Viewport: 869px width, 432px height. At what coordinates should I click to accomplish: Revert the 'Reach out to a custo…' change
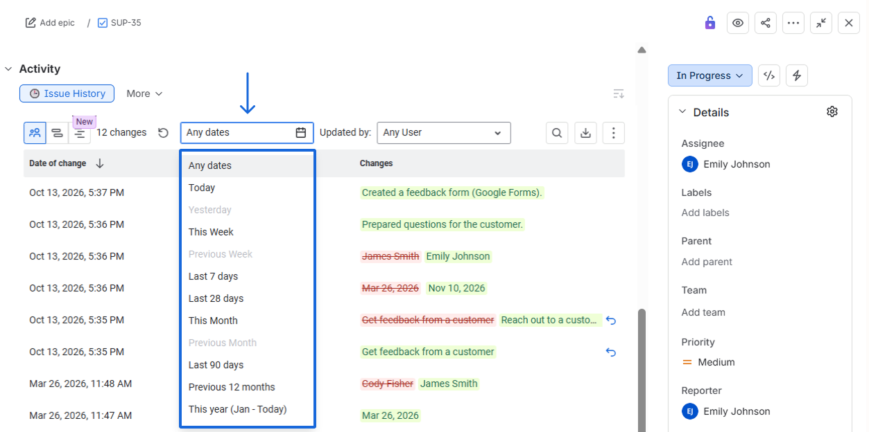pyautogui.click(x=611, y=320)
